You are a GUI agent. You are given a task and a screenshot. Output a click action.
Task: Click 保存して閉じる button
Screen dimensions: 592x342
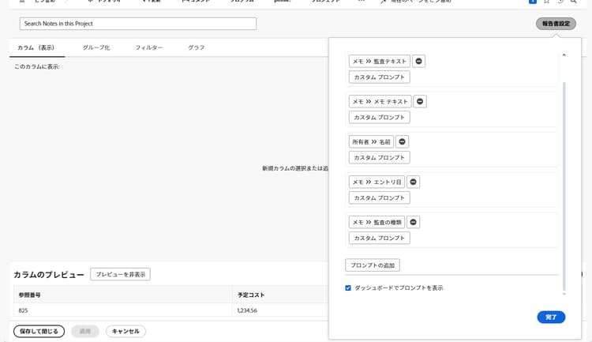coord(39,332)
